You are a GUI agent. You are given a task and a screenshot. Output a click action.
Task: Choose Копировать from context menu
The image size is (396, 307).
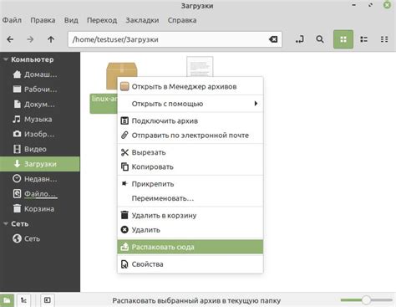pyautogui.click(x=190, y=167)
